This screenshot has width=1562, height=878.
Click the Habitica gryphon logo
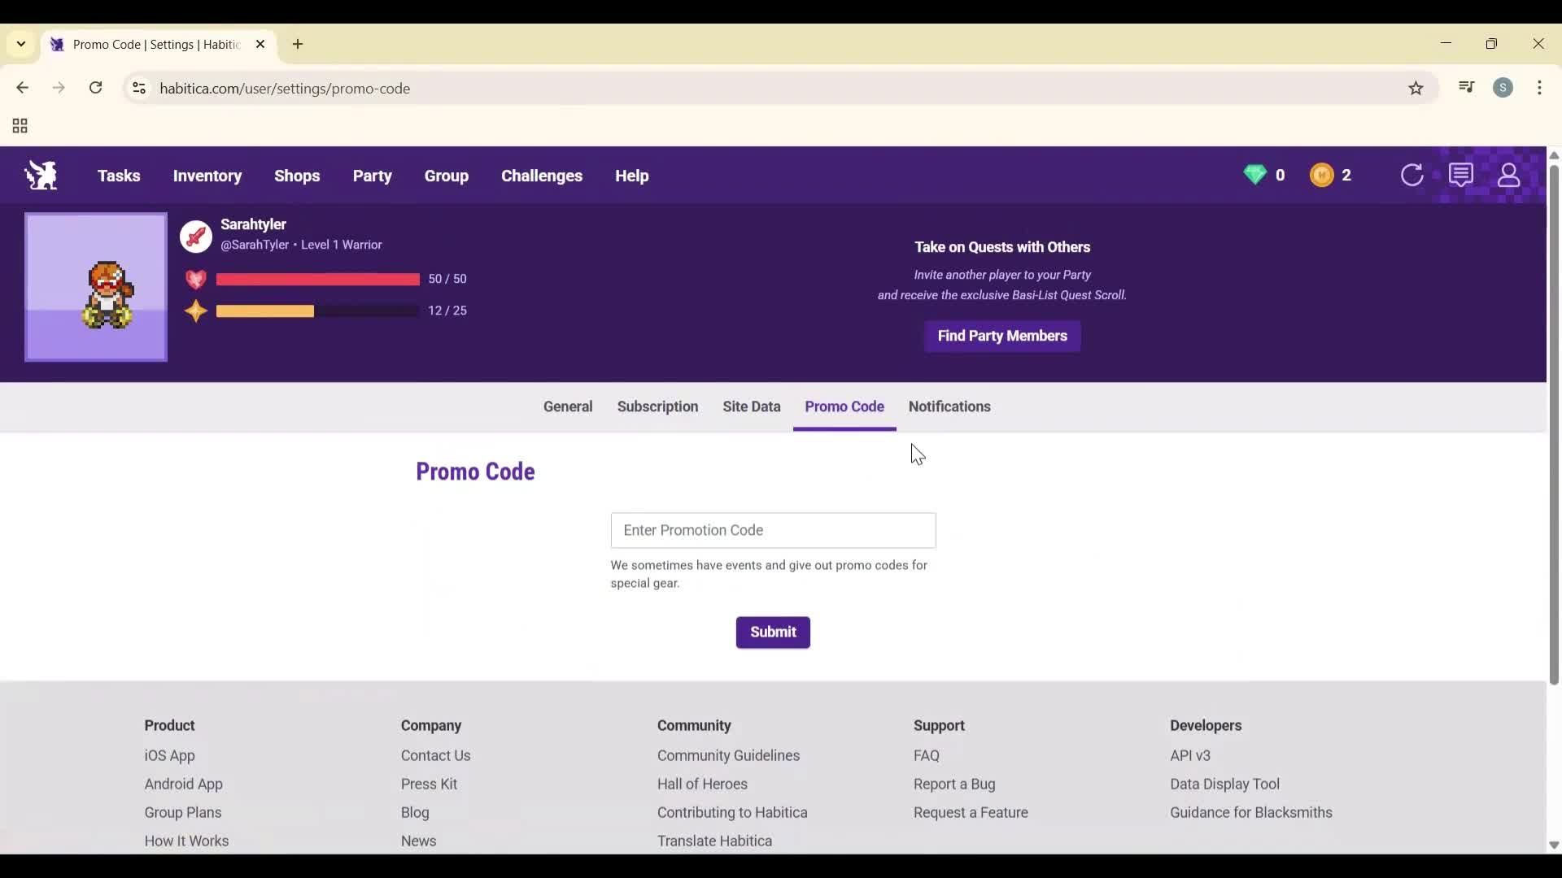point(41,175)
